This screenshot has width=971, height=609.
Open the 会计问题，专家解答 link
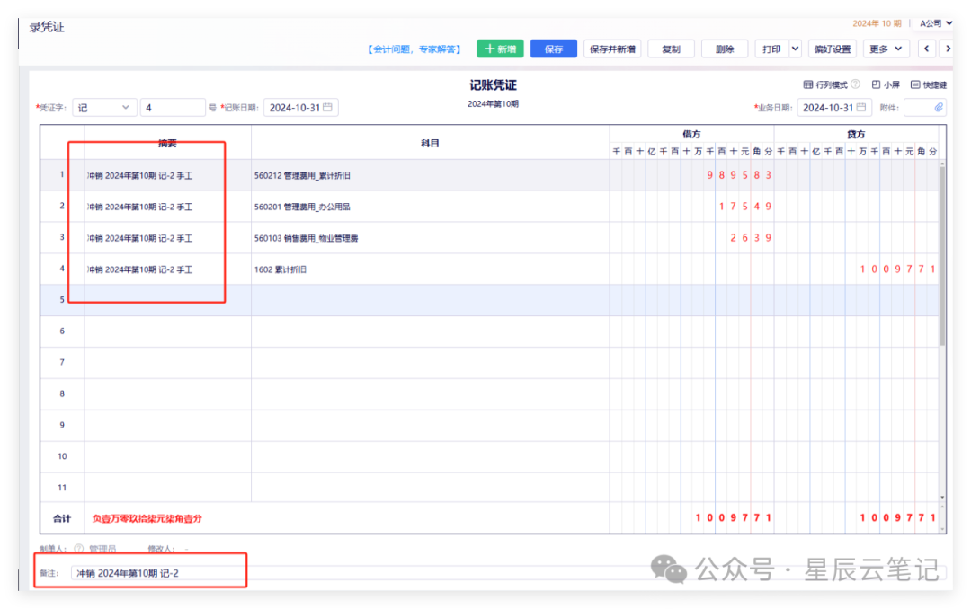(414, 49)
